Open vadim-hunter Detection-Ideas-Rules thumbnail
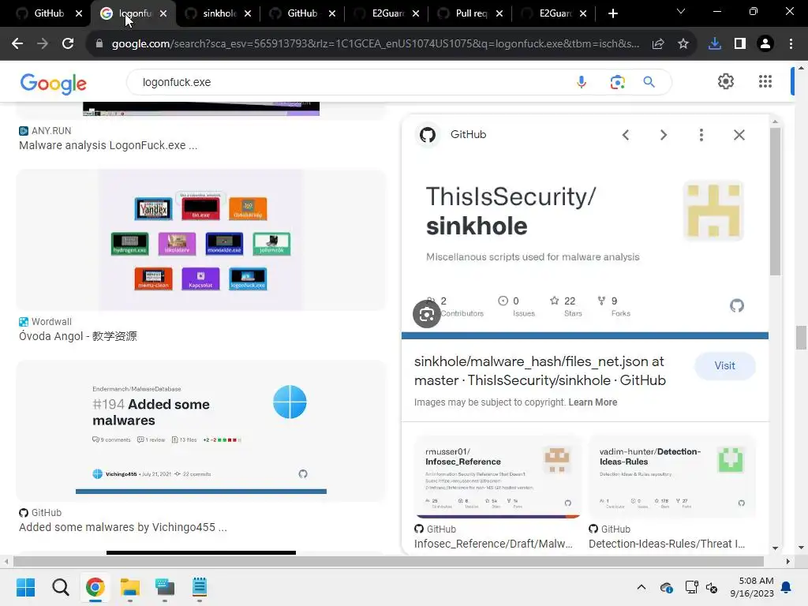Screen dimensions: 808x606 [x=671, y=477]
